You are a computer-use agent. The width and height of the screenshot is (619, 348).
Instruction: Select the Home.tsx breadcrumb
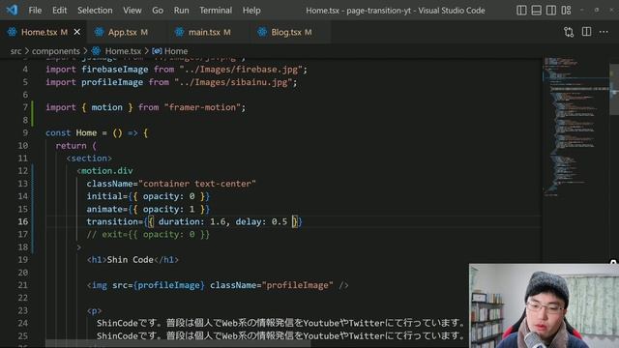click(x=123, y=51)
